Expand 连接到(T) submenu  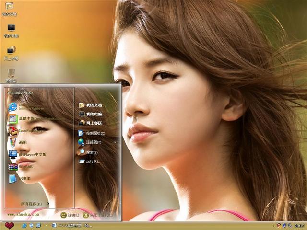click(97, 142)
